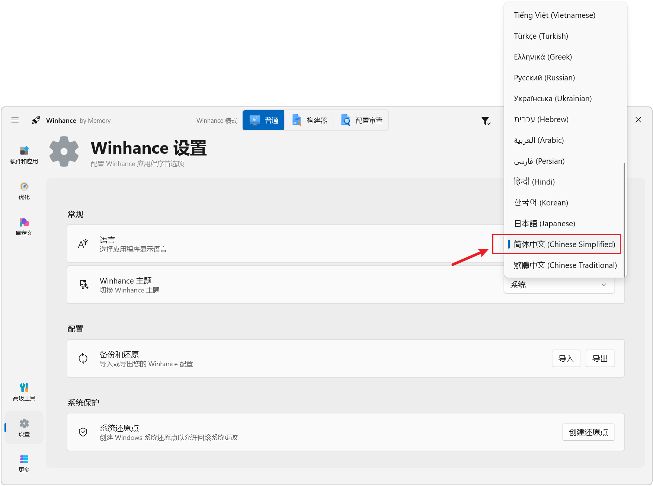653x486 pixels.
Task: Select 繁體中文 (Chinese Traditional)
Action: click(x=565, y=265)
